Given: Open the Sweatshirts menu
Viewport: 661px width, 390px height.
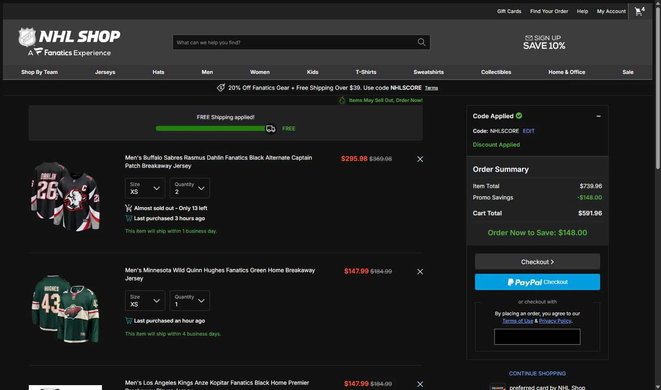Looking at the screenshot, I should pyautogui.click(x=429, y=72).
